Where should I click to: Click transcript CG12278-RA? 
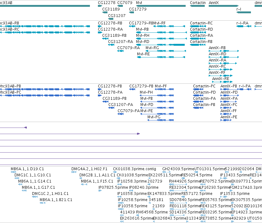click(x=100, y=32)
